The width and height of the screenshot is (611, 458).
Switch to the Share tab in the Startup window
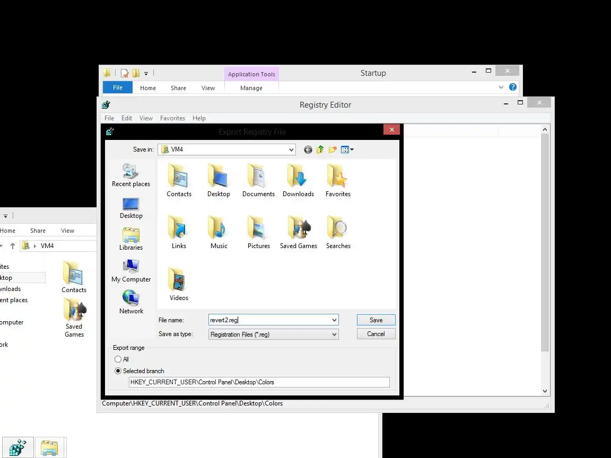(x=178, y=88)
